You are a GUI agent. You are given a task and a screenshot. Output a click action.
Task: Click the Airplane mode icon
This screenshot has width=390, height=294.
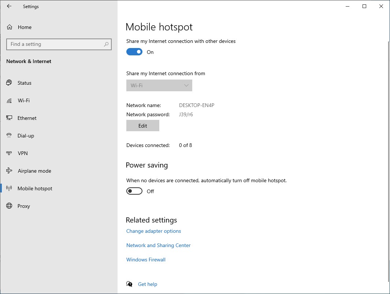pos(10,171)
